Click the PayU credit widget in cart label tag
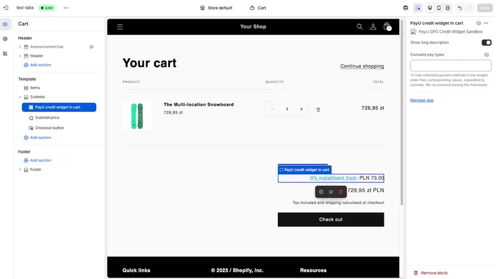The image size is (496, 279). click(x=304, y=170)
